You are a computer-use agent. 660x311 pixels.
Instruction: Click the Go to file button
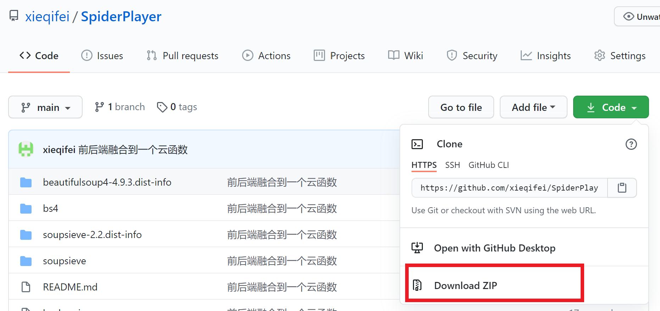pos(461,107)
